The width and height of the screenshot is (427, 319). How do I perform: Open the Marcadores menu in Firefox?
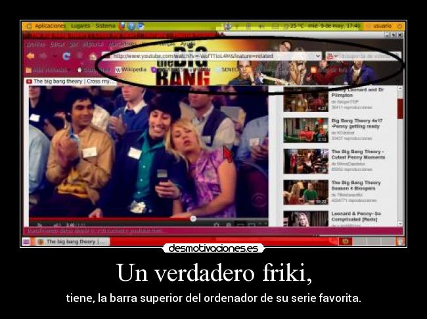(123, 44)
